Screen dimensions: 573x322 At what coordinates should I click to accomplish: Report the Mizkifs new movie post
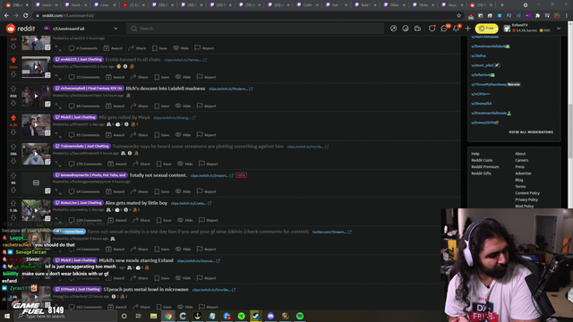coord(207,278)
